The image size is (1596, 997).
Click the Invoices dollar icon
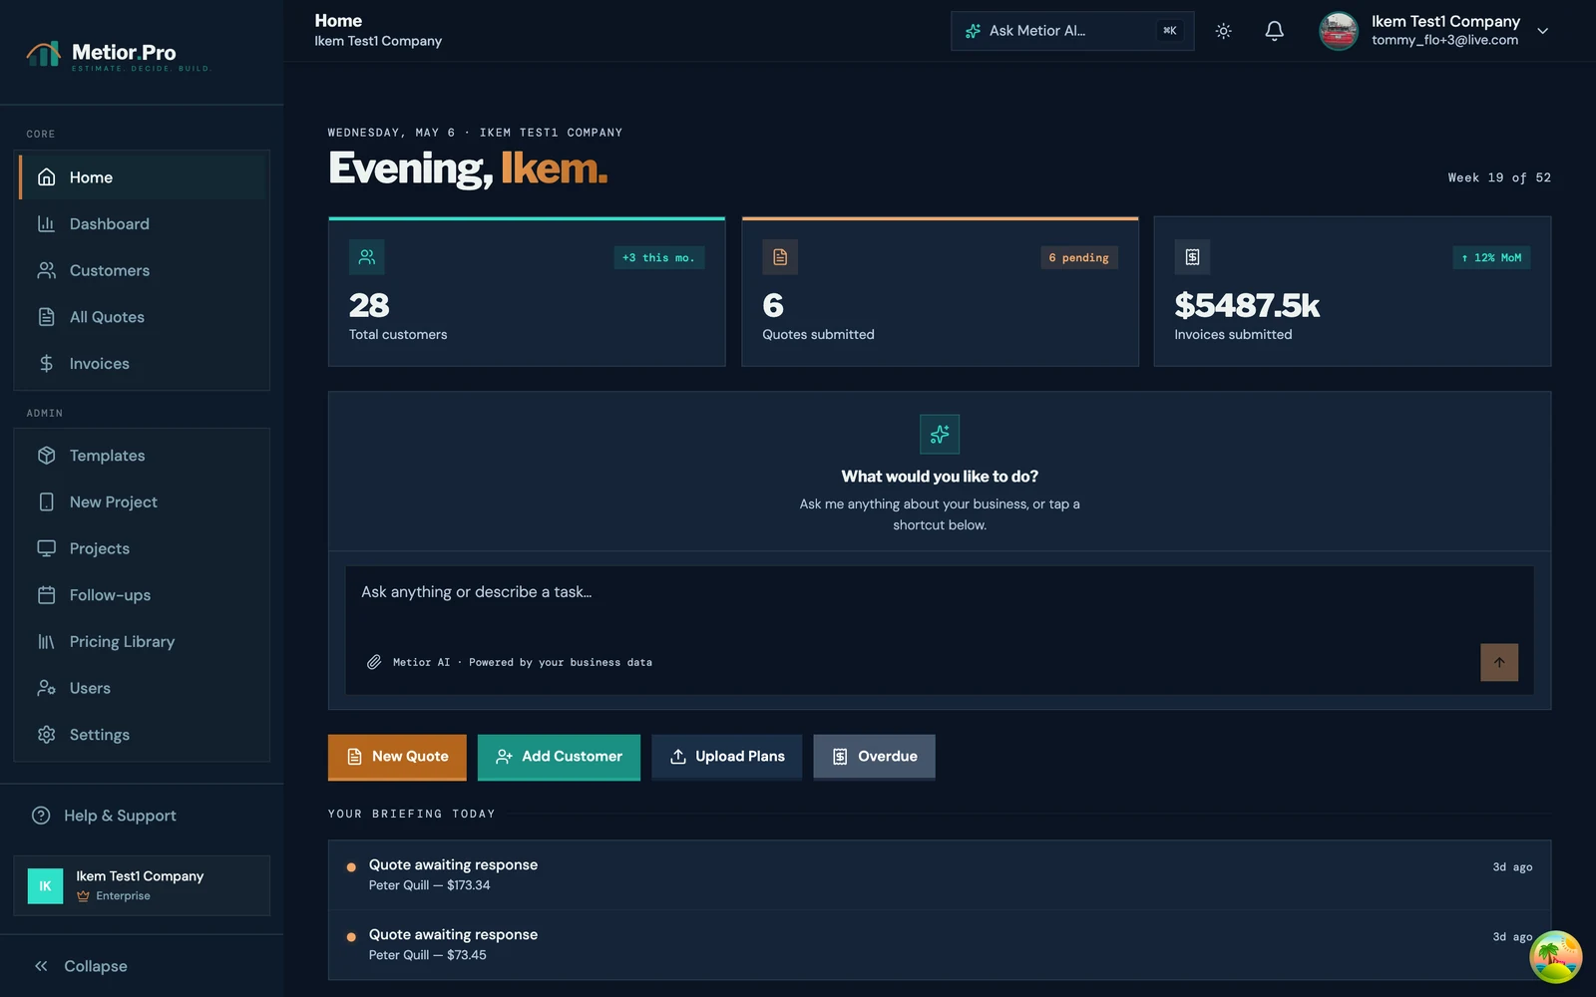[46, 364]
